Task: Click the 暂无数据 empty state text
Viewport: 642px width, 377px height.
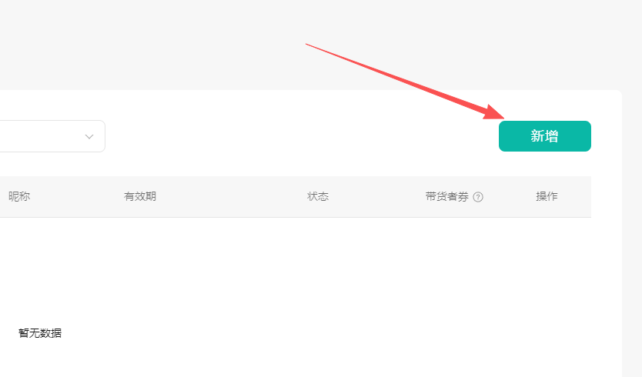Action: [x=40, y=333]
